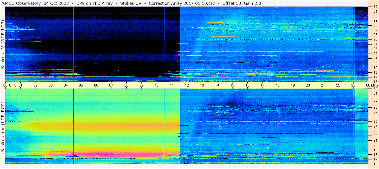Viewport: 379px width, 169px height.
Task: Select hour label 05 on the time axis
Action: pyautogui.click(x=81, y=85)
